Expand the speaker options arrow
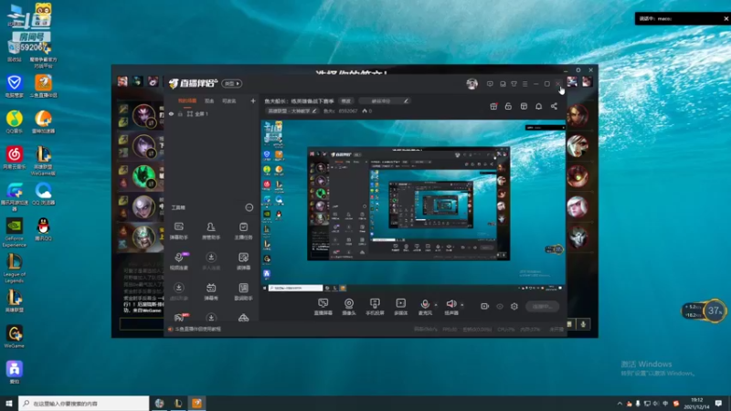This screenshot has height=411, width=731. [462, 305]
